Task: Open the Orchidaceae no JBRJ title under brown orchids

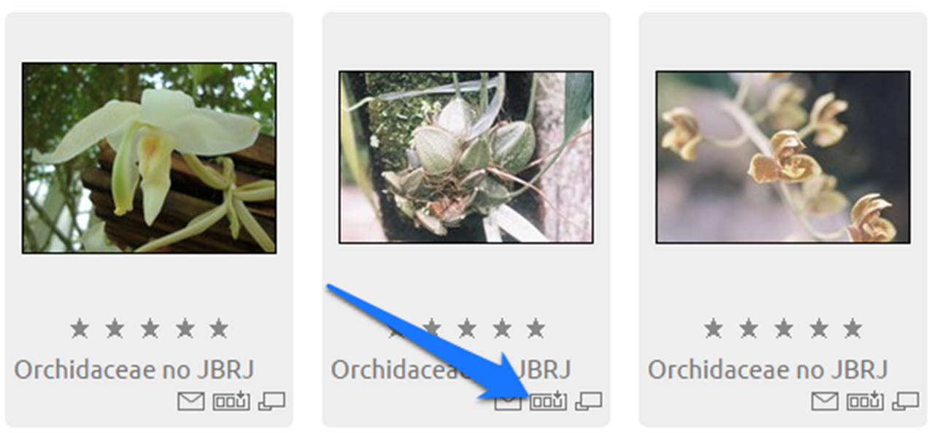Action: (x=768, y=369)
